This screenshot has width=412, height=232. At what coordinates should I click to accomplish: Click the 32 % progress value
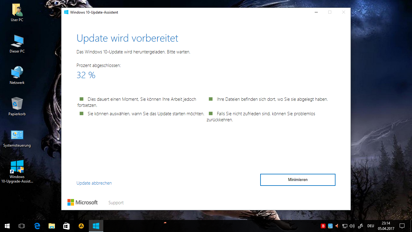[x=86, y=75]
